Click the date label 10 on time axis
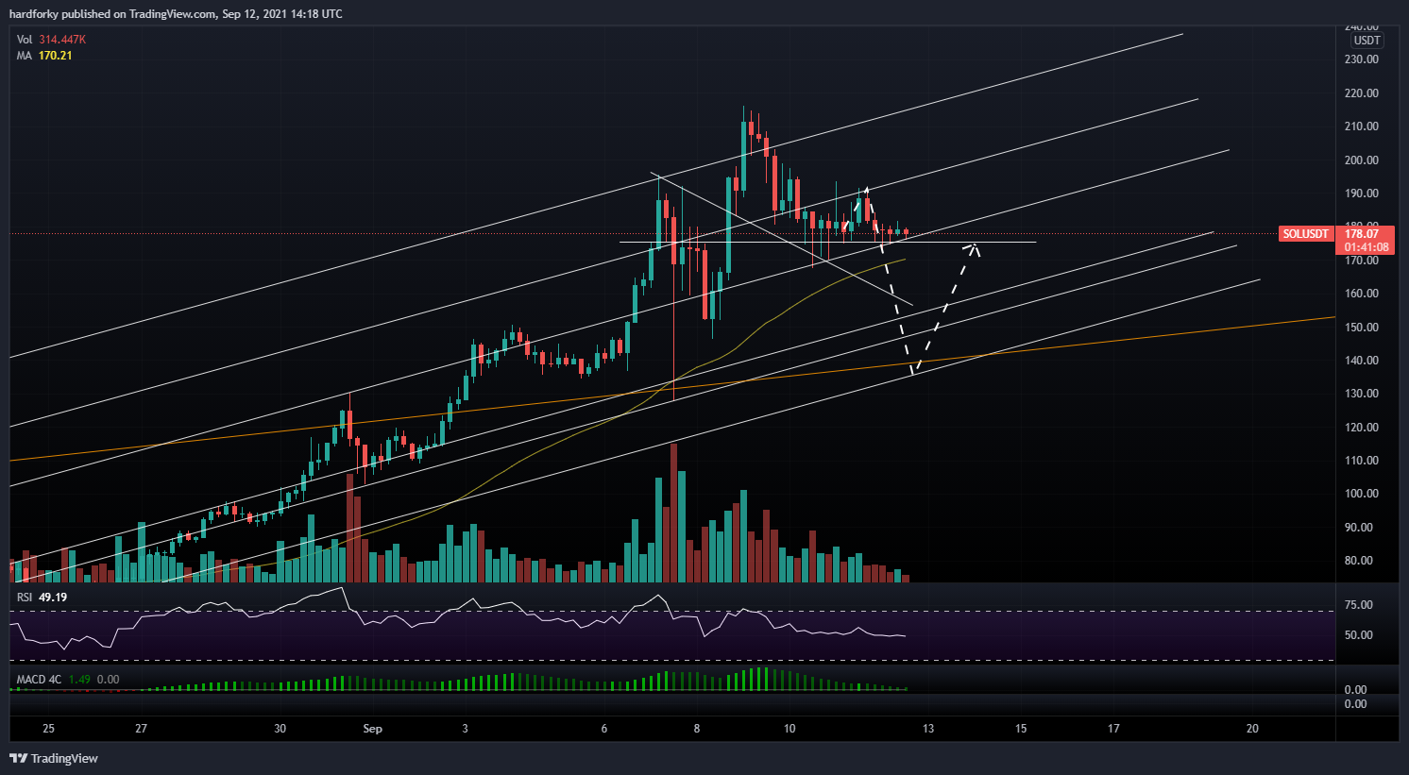The height and width of the screenshot is (775, 1409). point(789,729)
